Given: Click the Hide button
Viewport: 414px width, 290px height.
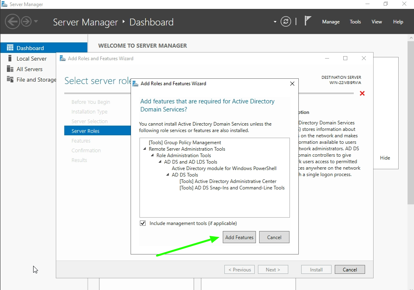Looking at the screenshot, I should (x=385, y=158).
